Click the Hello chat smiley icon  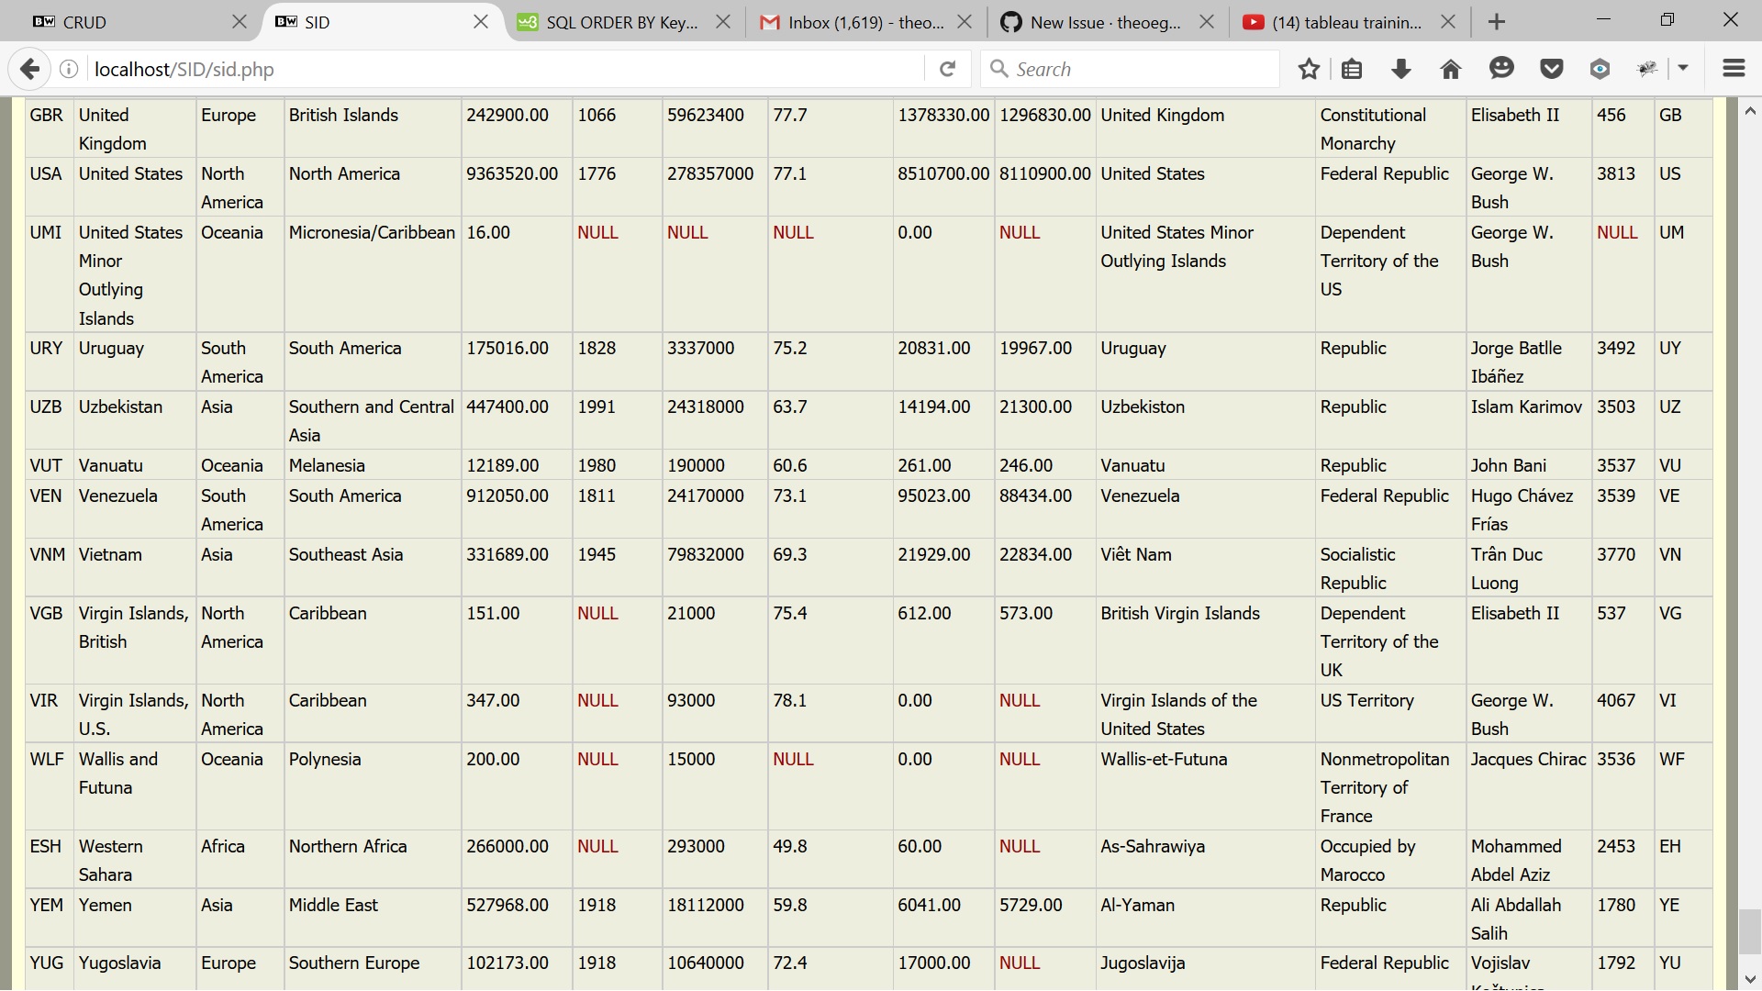click(x=1501, y=69)
